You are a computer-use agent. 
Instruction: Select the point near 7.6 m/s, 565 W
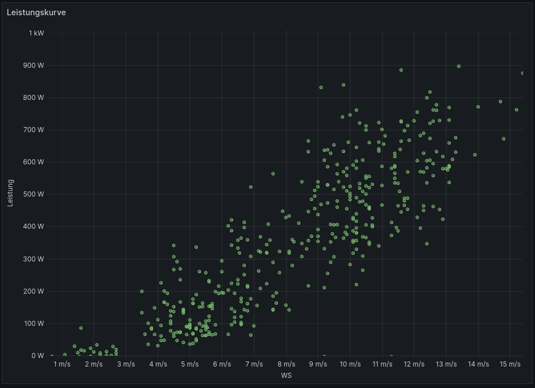pyautogui.click(x=273, y=174)
